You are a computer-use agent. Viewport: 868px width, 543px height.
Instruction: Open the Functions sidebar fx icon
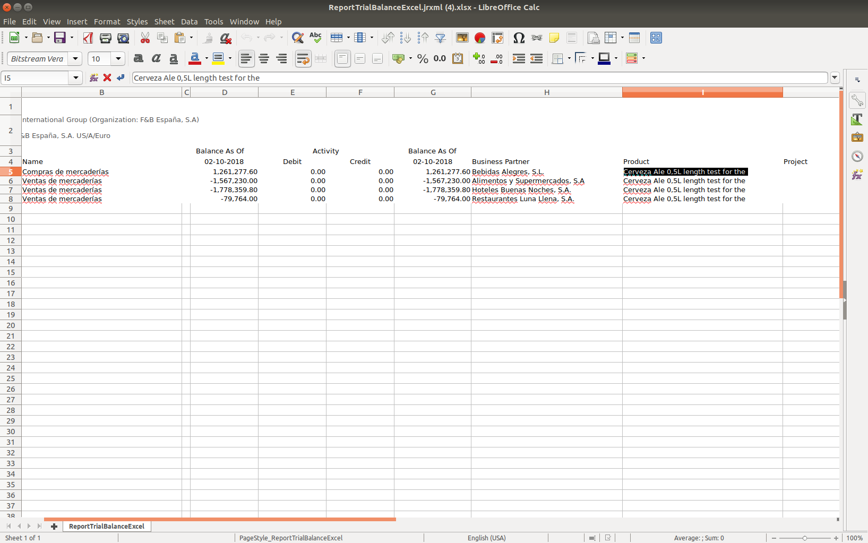[857, 175]
